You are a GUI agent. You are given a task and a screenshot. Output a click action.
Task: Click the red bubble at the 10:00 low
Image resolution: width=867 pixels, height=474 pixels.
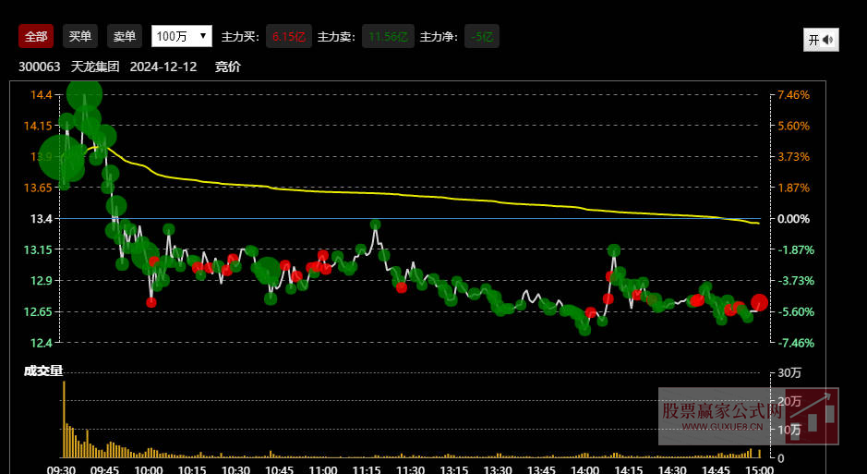pos(151,302)
